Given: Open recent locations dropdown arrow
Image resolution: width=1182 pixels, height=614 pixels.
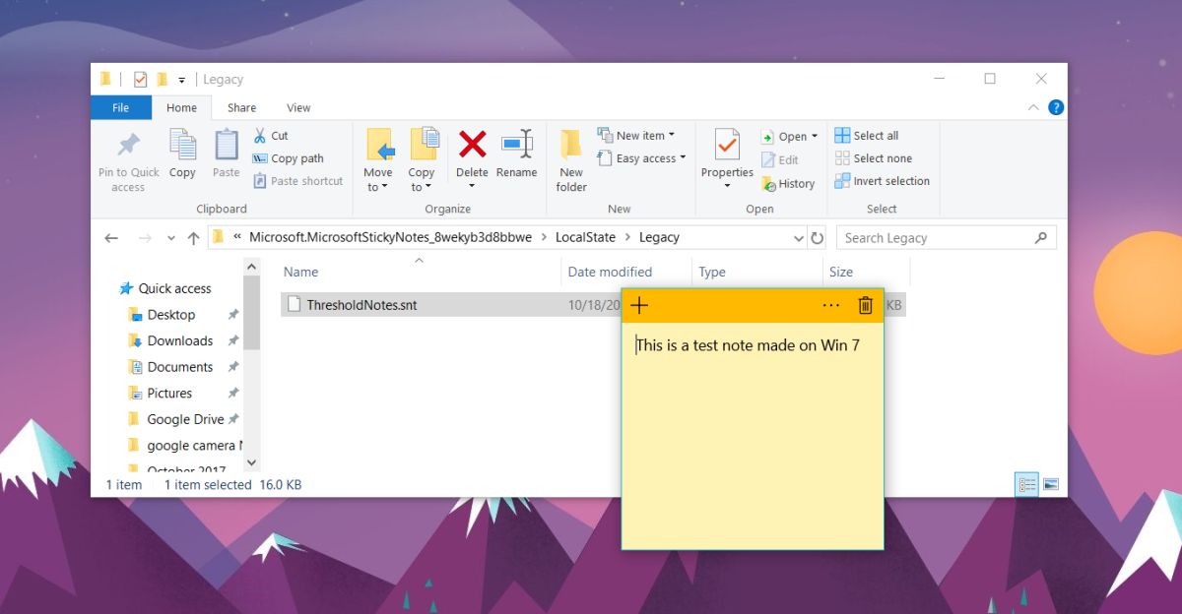Looking at the screenshot, I should [x=171, y=238].
